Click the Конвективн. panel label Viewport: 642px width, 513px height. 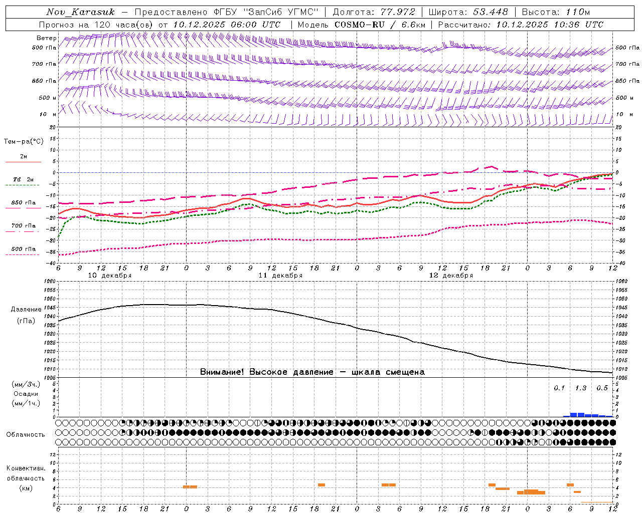(26, 469)
